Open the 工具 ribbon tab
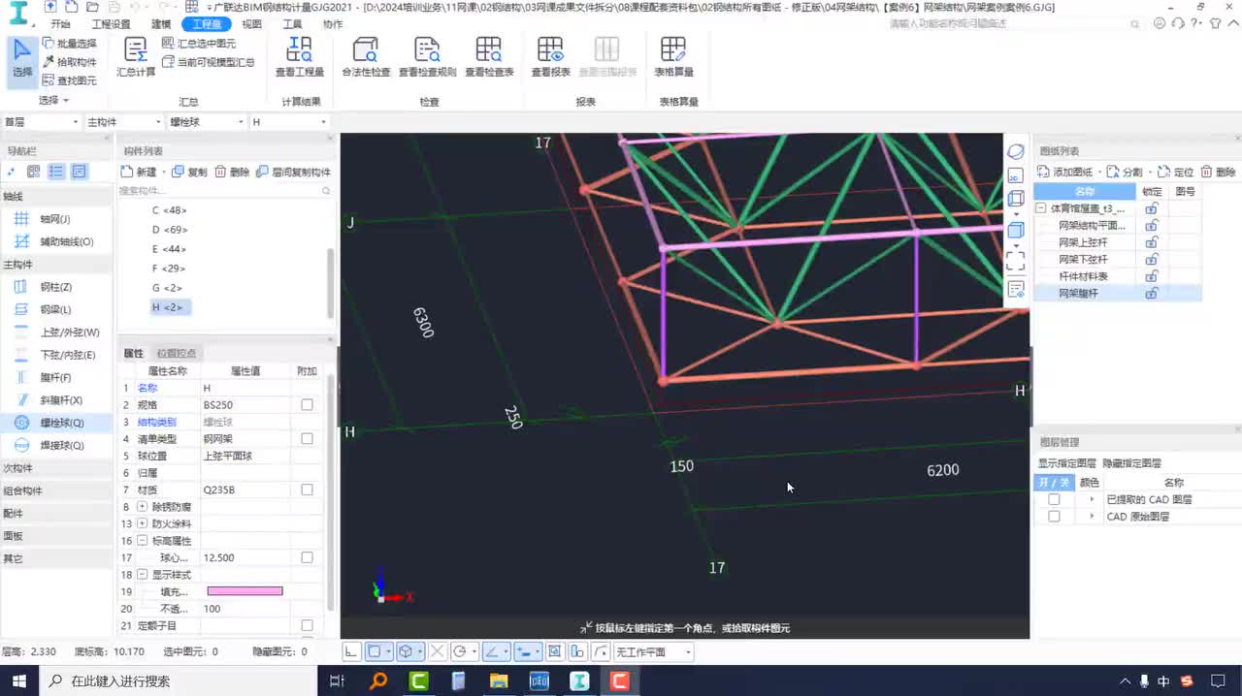The height and width of the screenshot is (696, 1242). (292, 24)
